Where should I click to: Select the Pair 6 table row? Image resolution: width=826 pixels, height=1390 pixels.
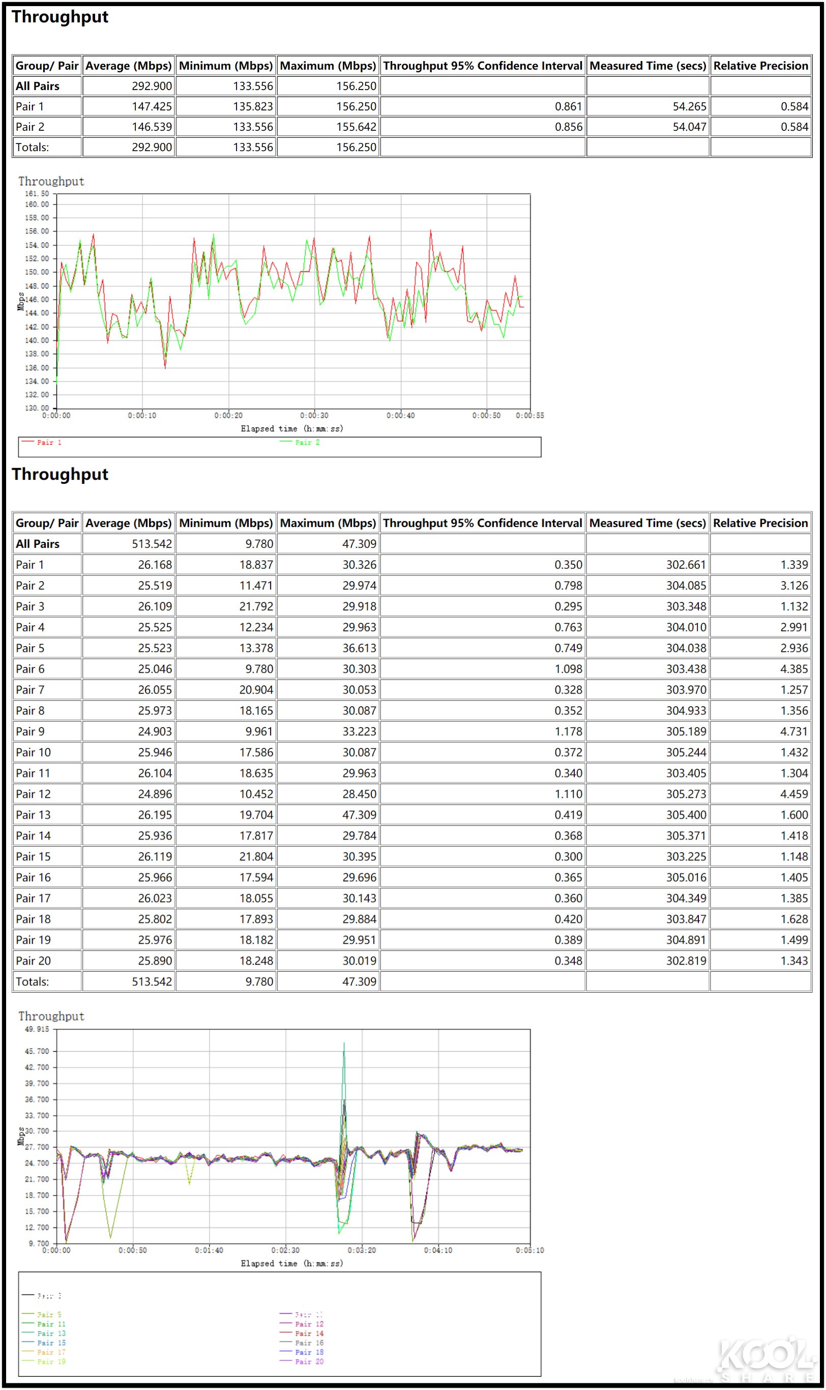(29, 669)
